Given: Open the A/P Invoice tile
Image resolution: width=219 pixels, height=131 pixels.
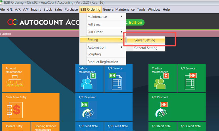Looking at the screenshot, I should click(x=192, y=78).
